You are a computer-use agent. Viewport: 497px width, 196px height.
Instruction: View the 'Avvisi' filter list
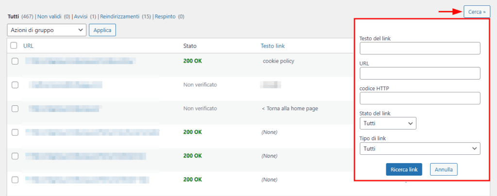coord(80,16)
